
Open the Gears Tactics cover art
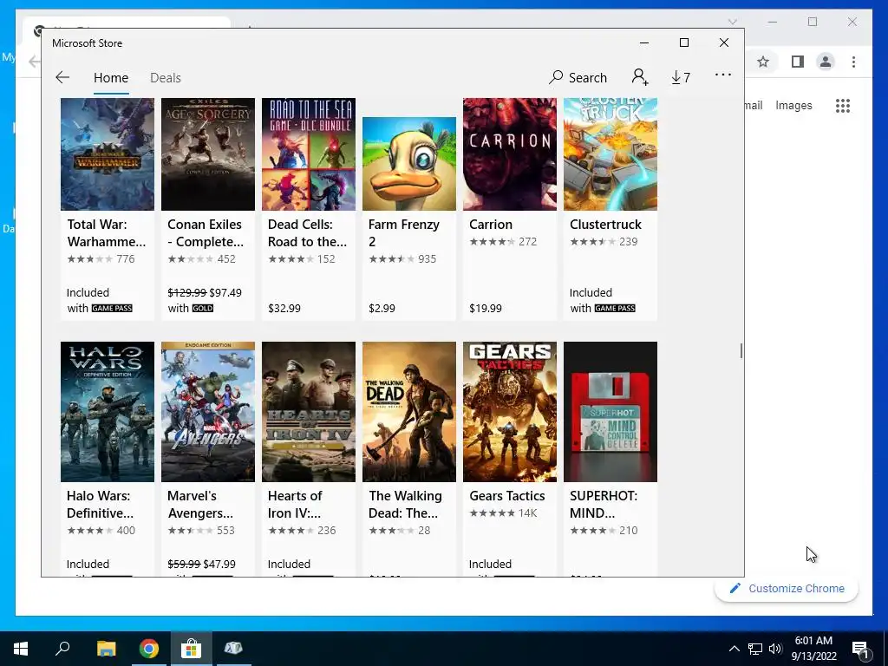click(x=510, y=412)
